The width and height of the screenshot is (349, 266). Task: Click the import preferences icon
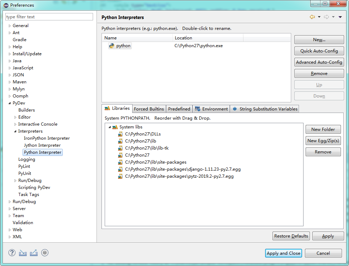23,253
